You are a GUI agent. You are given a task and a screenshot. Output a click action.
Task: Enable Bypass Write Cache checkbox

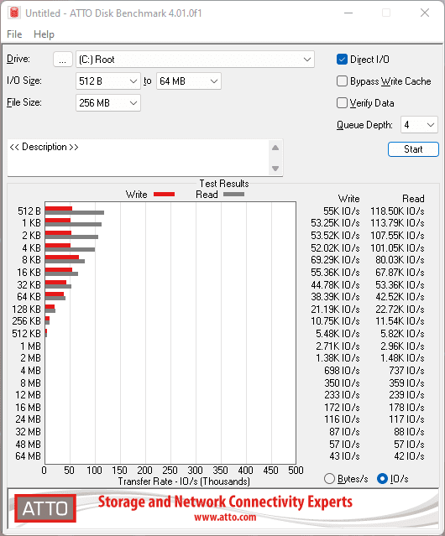tap(342, 81)
